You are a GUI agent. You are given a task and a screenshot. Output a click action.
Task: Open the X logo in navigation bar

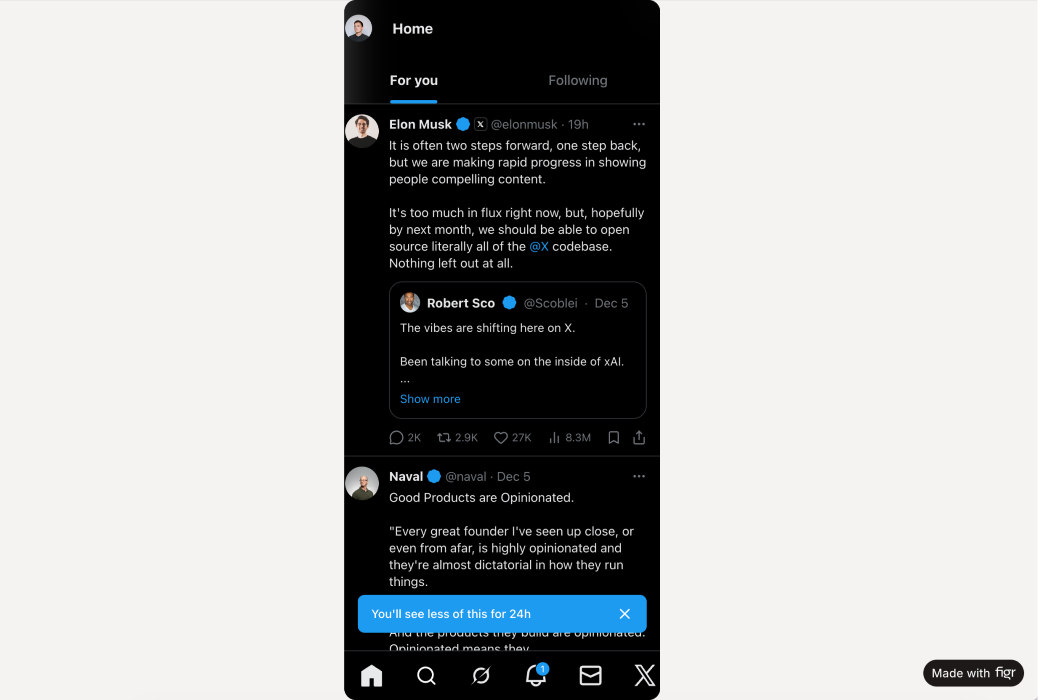pyautogui.click(x=645, y=675)
